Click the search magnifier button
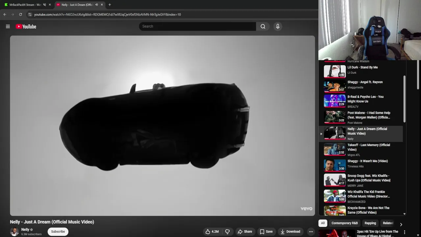 point(263,26)
